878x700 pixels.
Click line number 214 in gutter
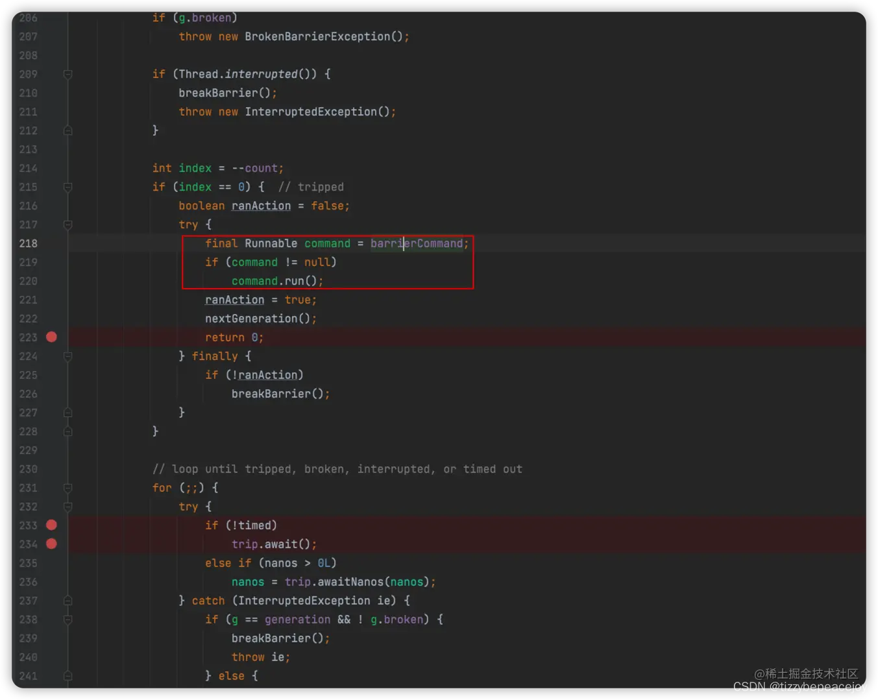[29, 168]
